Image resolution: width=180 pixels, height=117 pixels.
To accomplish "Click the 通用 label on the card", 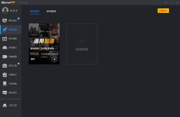I will pos(33,59).
